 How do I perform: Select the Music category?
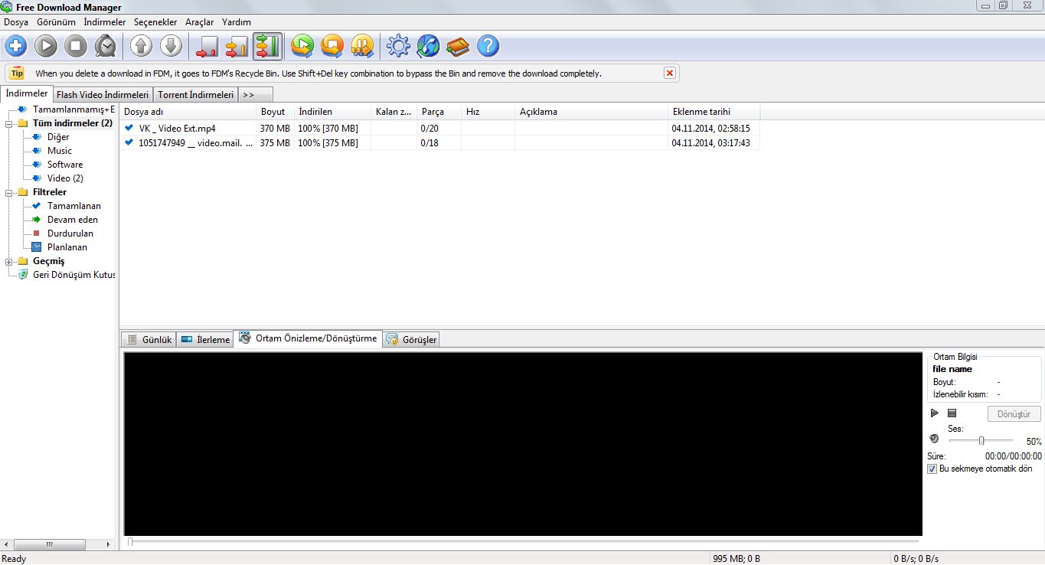coord(60,151)
